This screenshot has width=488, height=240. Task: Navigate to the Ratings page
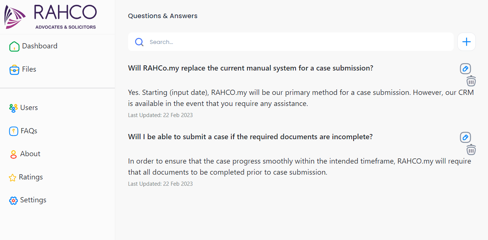click(x=31, y=177)
